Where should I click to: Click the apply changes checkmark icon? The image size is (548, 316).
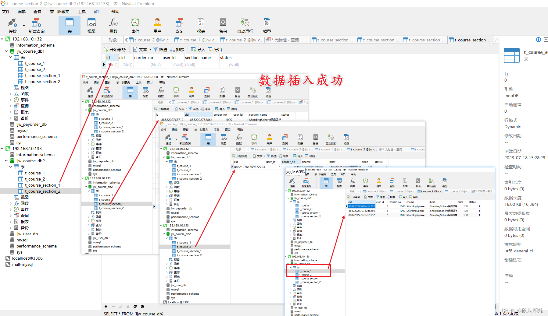[120, 307]
